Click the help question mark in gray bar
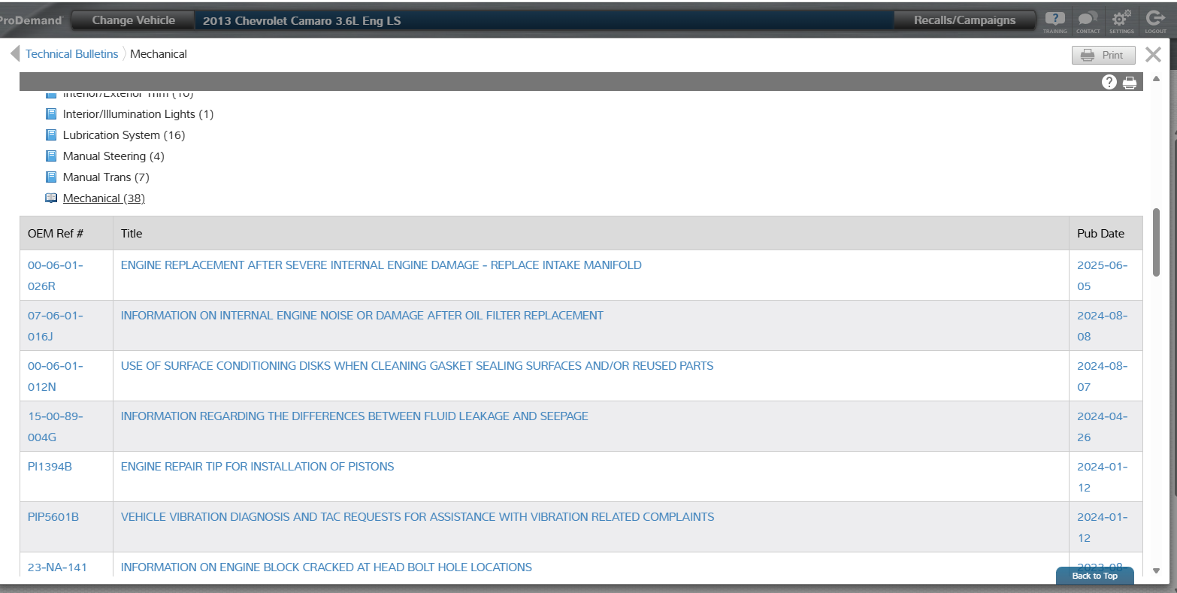Screen dimensions: 1177x593 tap(1109, 82)
